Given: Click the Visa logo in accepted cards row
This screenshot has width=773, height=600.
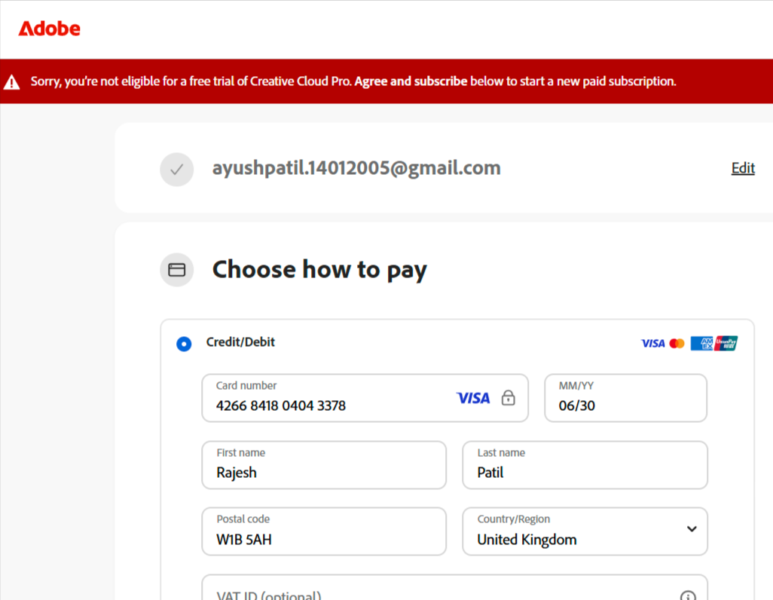Looking at the screenshot, I should (x=652, y=344).
